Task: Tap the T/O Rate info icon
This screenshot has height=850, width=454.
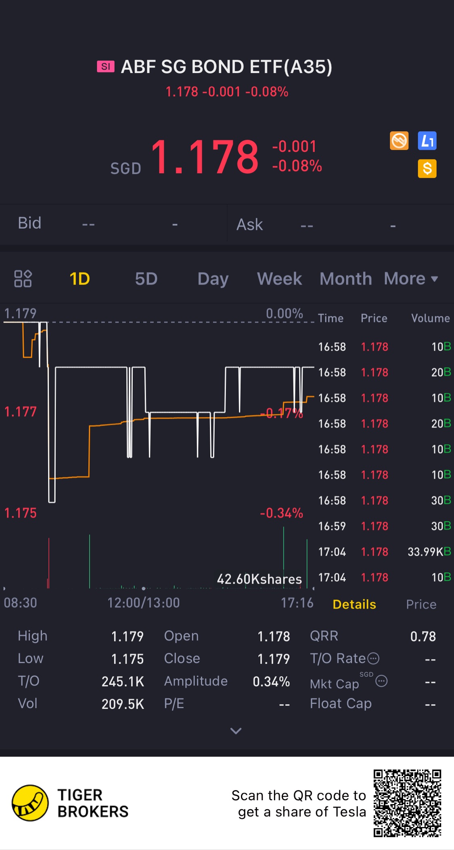Action: 374,659
